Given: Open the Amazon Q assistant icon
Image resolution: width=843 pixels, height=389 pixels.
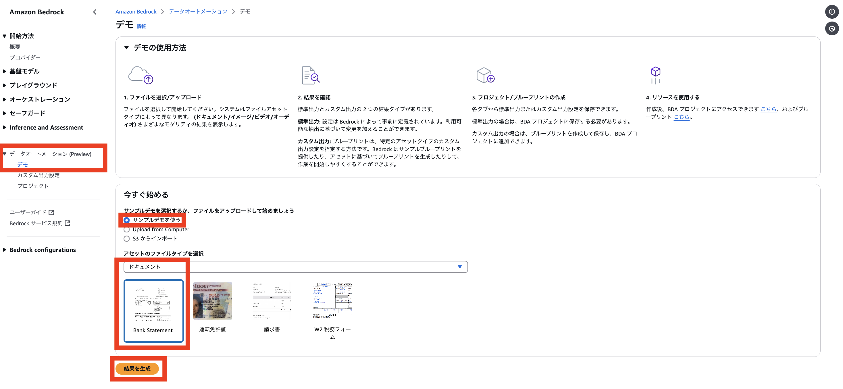Looking at the screenshot, I should [832, 29].
